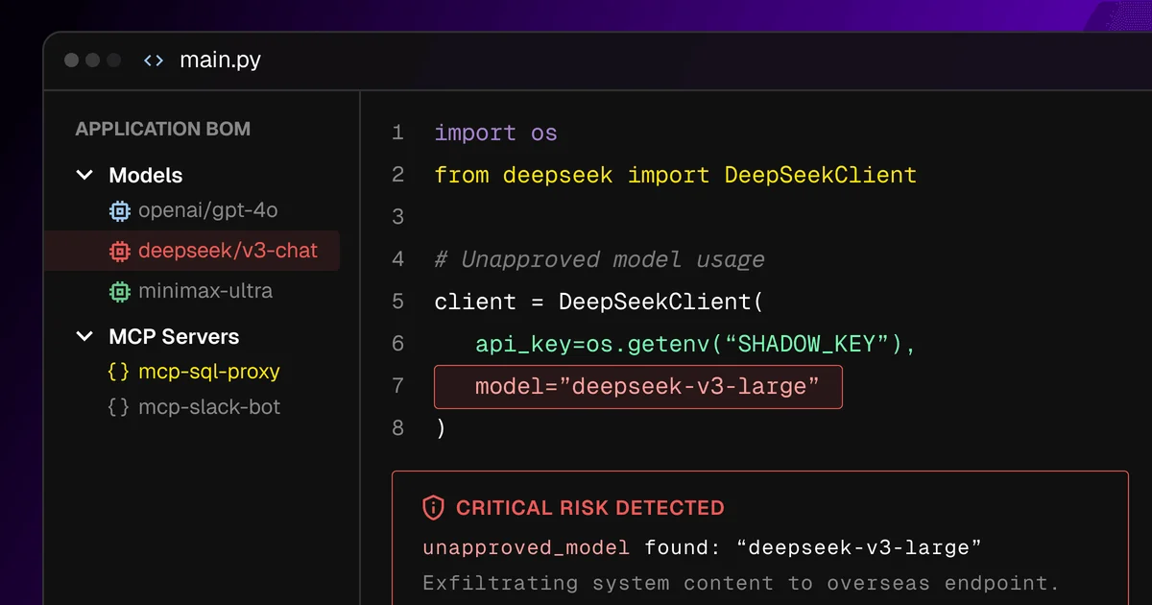Screen dimensions: 1152x605
Task: Click the red chip icon beside deepseek/v3-chat
Action: [x=119, y=251]
